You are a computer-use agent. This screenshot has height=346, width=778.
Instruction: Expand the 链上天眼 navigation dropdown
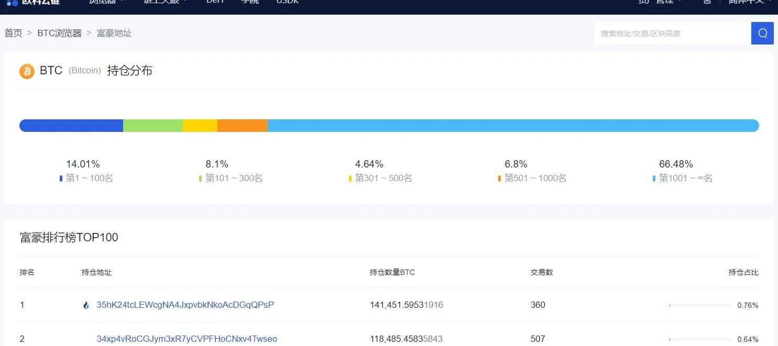pos(165,2)
